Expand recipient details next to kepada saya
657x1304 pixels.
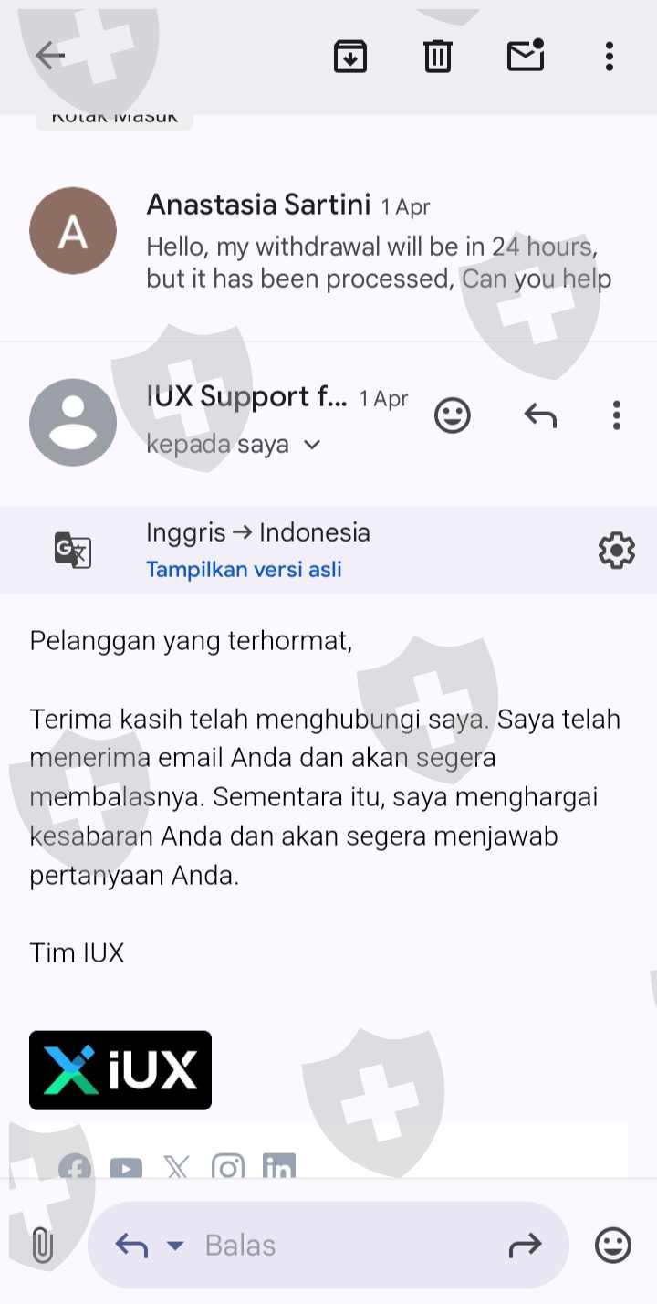[x=312, y=445]
